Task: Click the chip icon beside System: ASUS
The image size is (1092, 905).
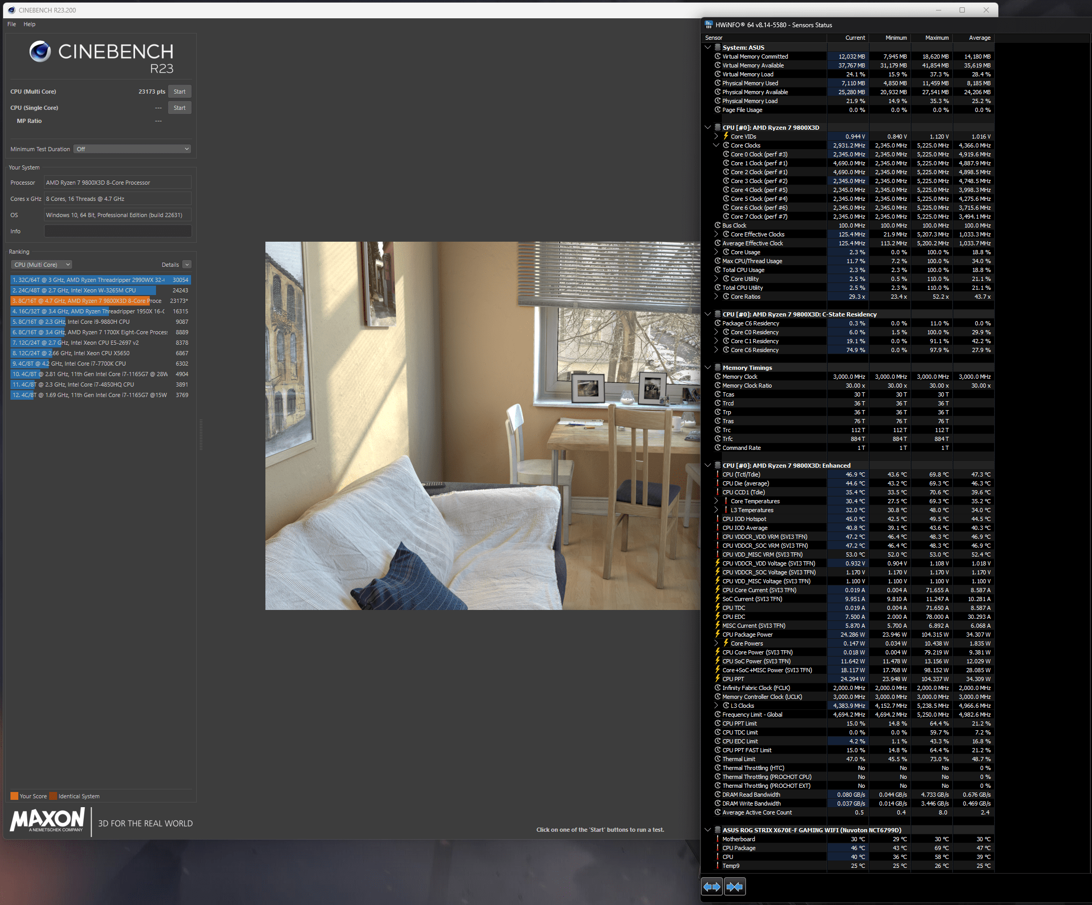Action: click(718, 47)
